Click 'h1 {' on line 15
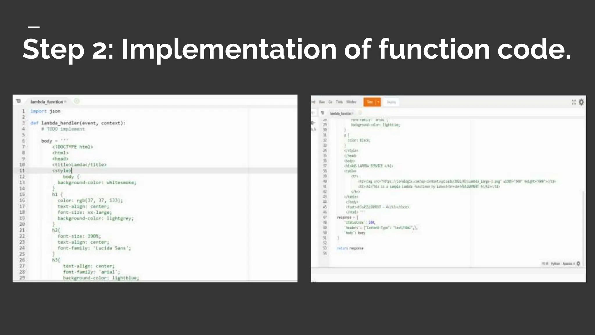Image resolution: width=595 pixels, height=335 pixels. click(x=58, y=194)
